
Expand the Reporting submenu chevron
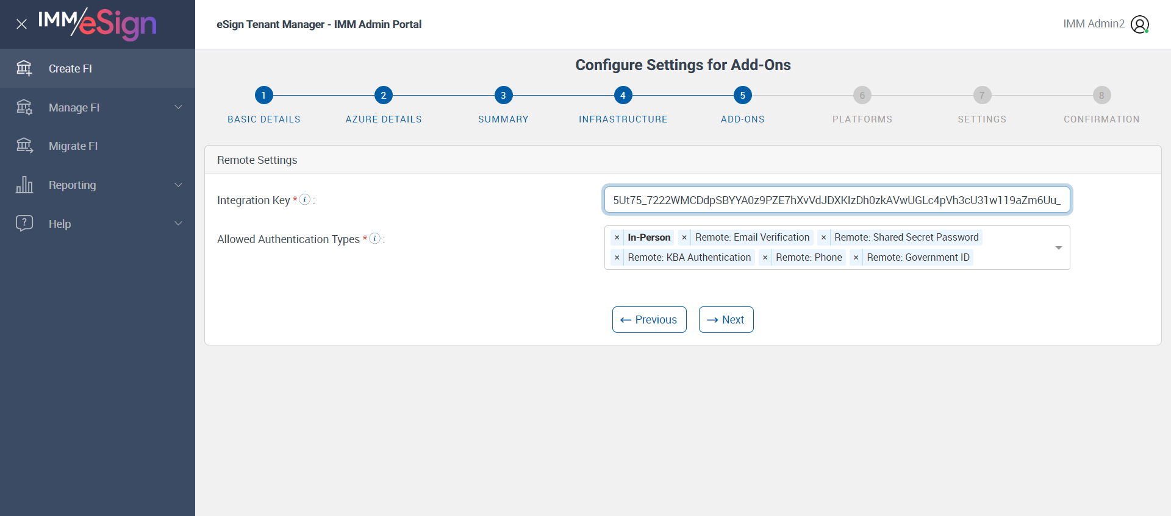pyautogui.click(x=179, y=185)
